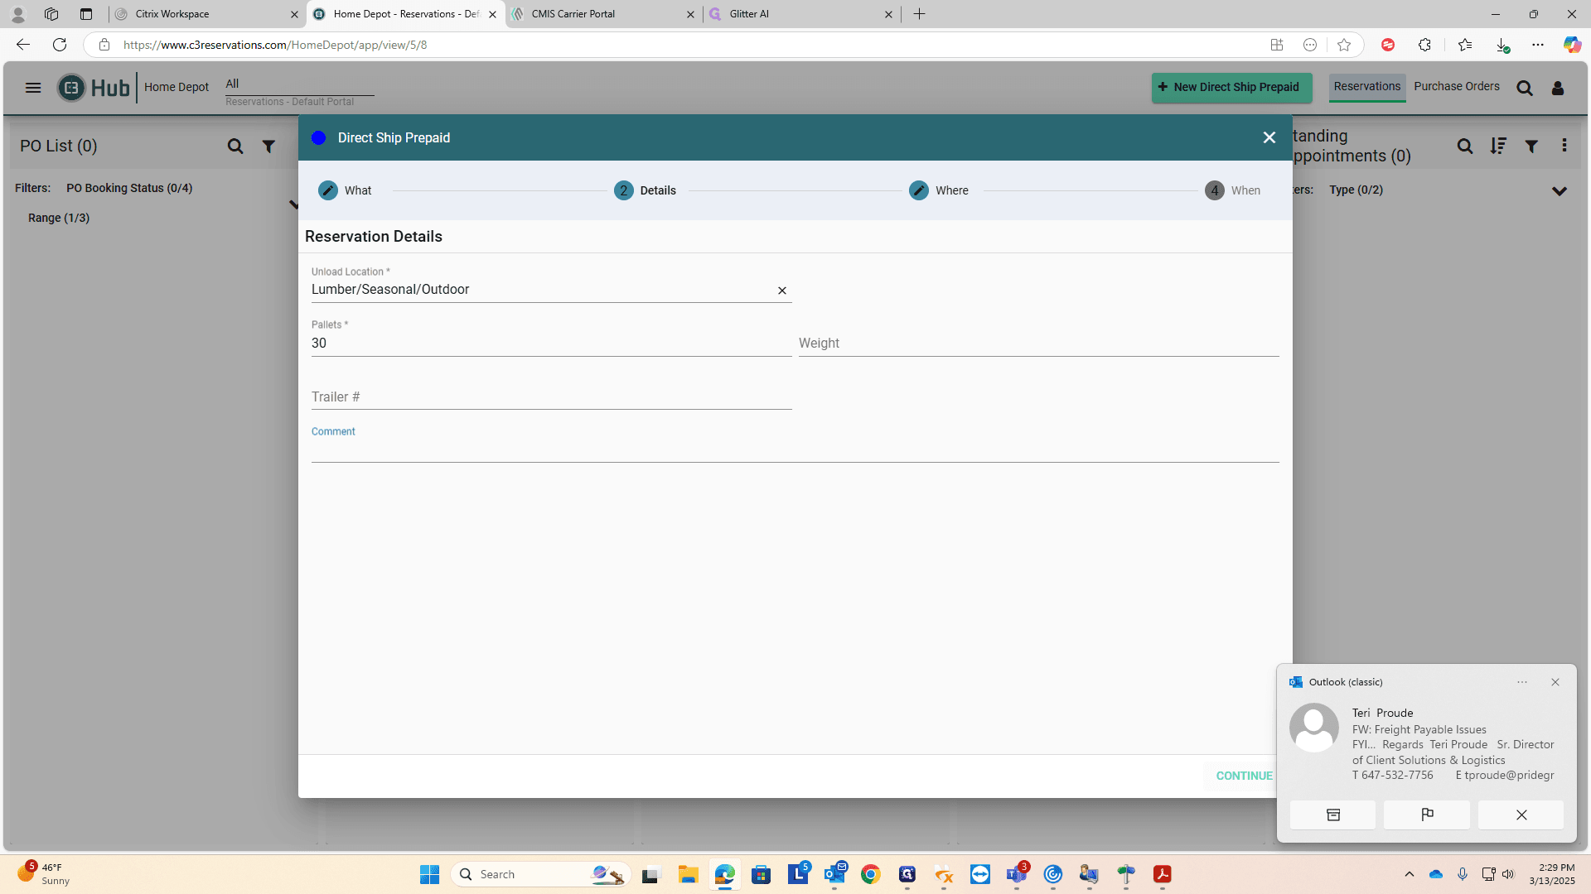This screenshot has height=894, width=1591.
Task: Archive the Outlook email notification
Action: [1332, 815]
